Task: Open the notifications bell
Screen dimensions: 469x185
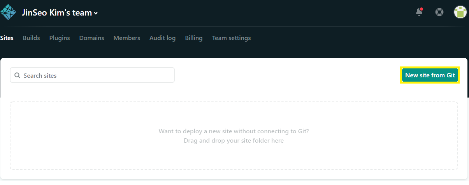Action: click(x=419, y=12)
